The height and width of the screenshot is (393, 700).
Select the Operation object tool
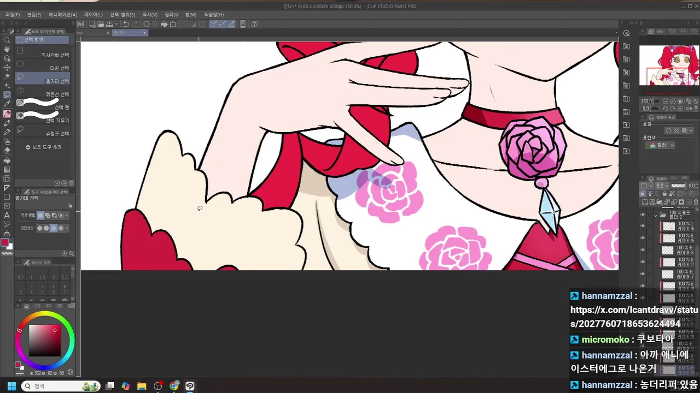pyautogui.click(x=7, y=58)
